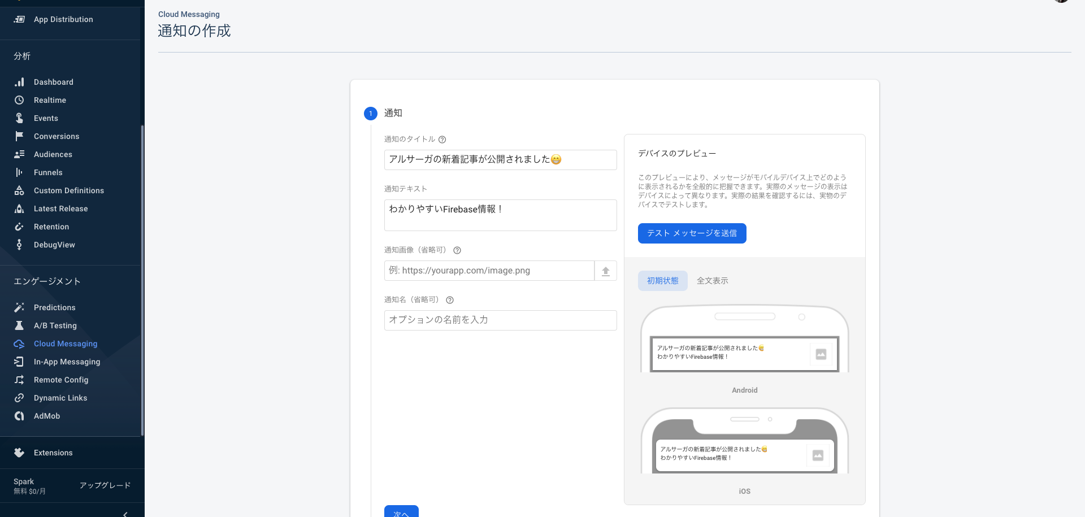
Task: Collapse the sidebar with the chevron arrow
Action: 125,514
